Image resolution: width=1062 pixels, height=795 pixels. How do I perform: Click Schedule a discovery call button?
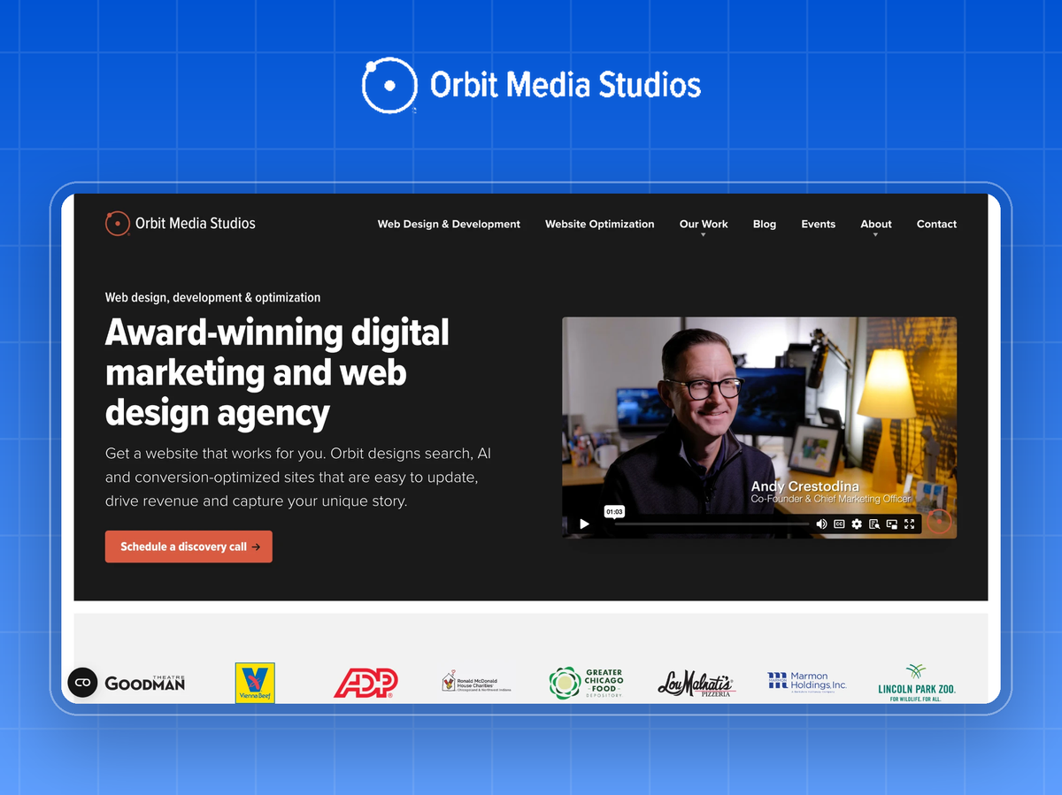[x=189, y=547]
